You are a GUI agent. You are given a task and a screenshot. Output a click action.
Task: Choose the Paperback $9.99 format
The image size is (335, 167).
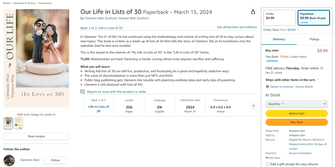tap(314, 18)
